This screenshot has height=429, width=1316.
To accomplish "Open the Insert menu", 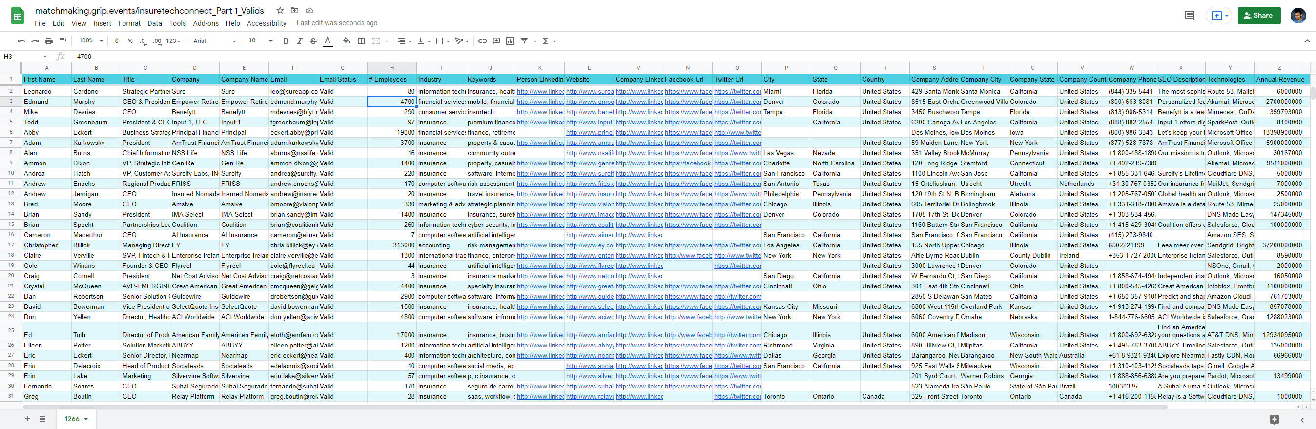I will pyautogui.click(x=102, y=23).
